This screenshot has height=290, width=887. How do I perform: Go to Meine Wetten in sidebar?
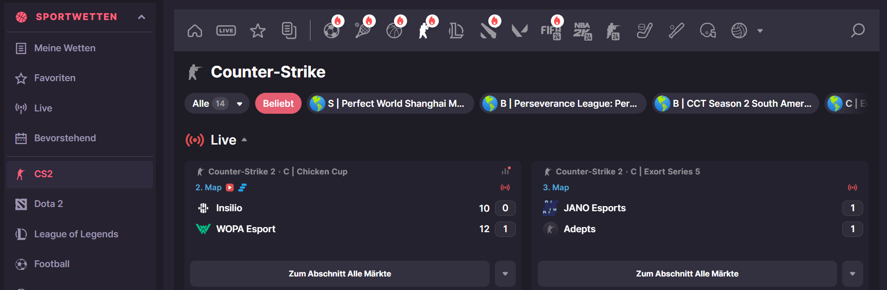tap(64, 48)
